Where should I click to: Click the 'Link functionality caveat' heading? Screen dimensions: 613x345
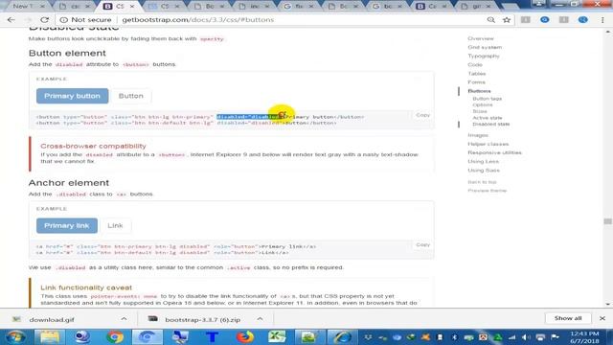click(x=86, y=287)
